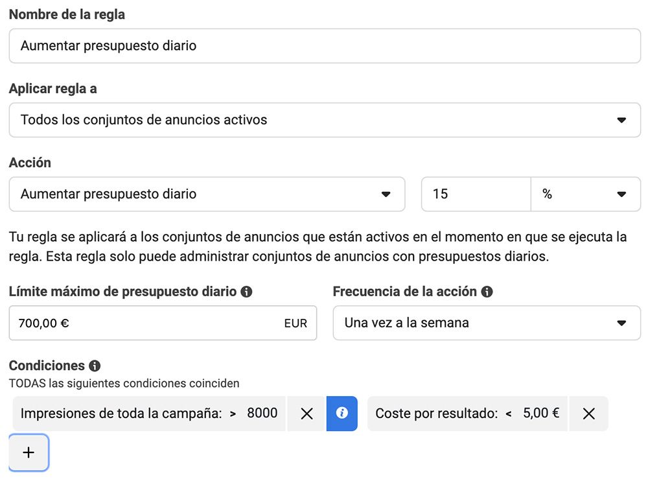Click the 700,00 € budget limit field

130,323
